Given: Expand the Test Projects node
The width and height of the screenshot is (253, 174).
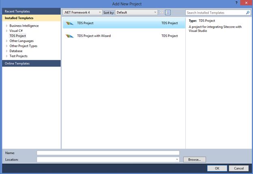Looking at the screenshot, I should [x=6, y=56].
